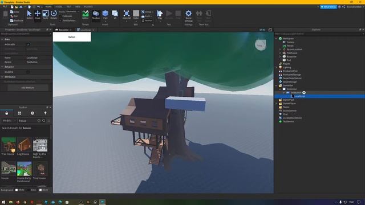The width and height of the screenshot is (365, 205).
Task: Open Game Settings
Action: (x=189, y=15)
